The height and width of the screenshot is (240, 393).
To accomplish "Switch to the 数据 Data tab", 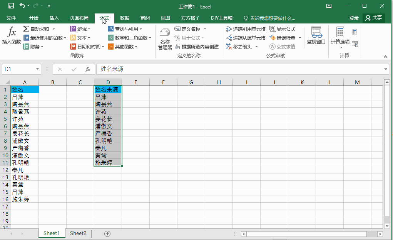I will click(125, 18).
